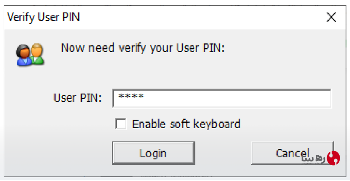Select the orange-haired user figure in the icon
Screen dimensions: 350x181
(x=37, y=53)
